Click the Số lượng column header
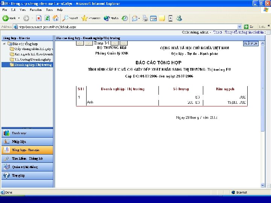Image resolution: width=271 pixels, height=203 pixels. pos(181,89)
